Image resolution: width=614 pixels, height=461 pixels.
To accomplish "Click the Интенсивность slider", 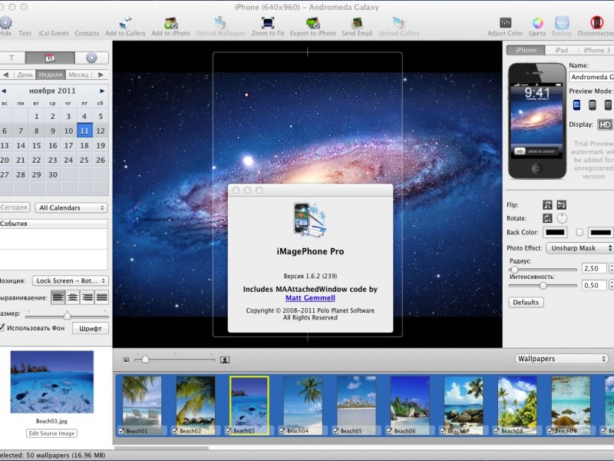I will (x=543, y=286).
